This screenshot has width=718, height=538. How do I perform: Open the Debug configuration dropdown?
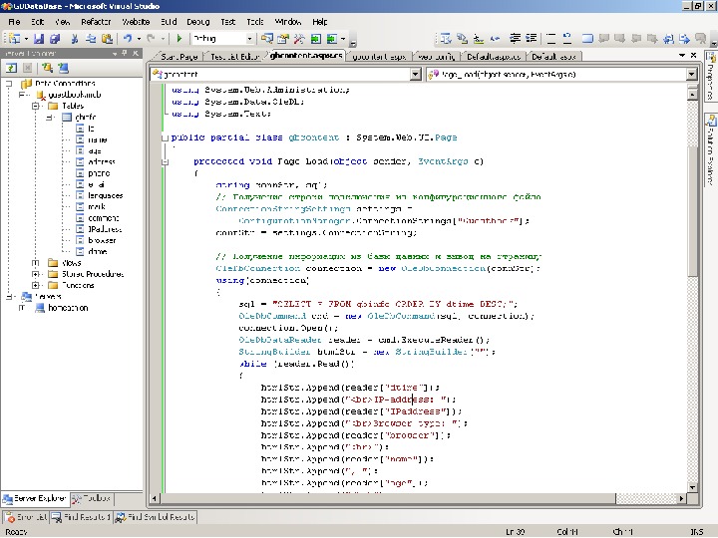(247, 38)
